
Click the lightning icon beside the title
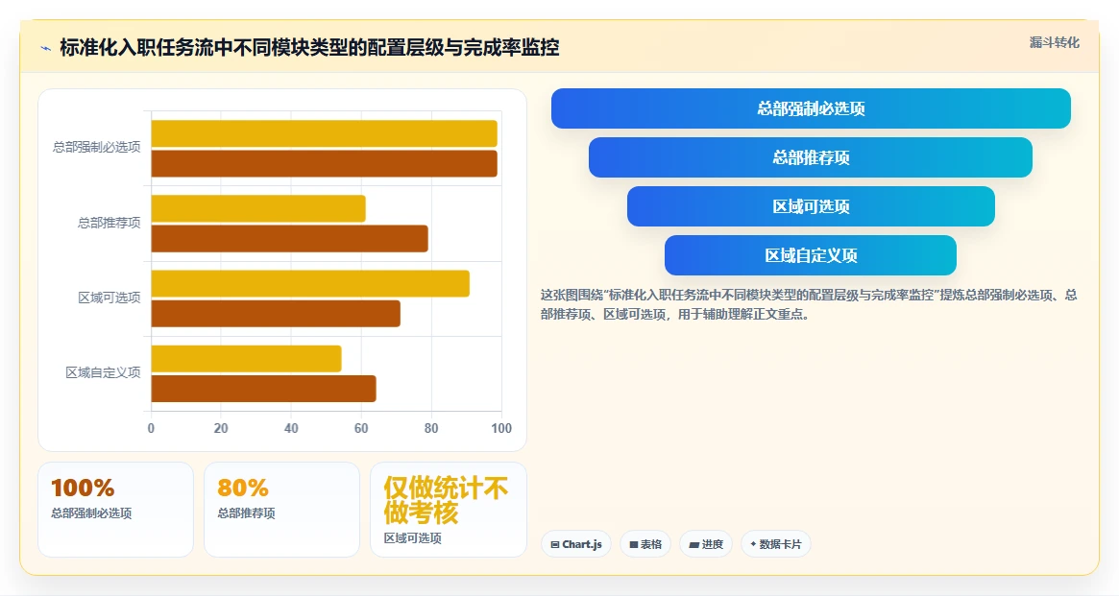click(46, 49)
